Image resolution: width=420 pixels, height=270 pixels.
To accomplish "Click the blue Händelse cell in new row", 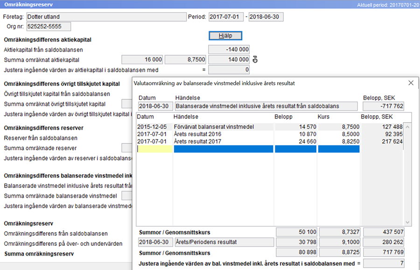I will [x=223, y=149].
